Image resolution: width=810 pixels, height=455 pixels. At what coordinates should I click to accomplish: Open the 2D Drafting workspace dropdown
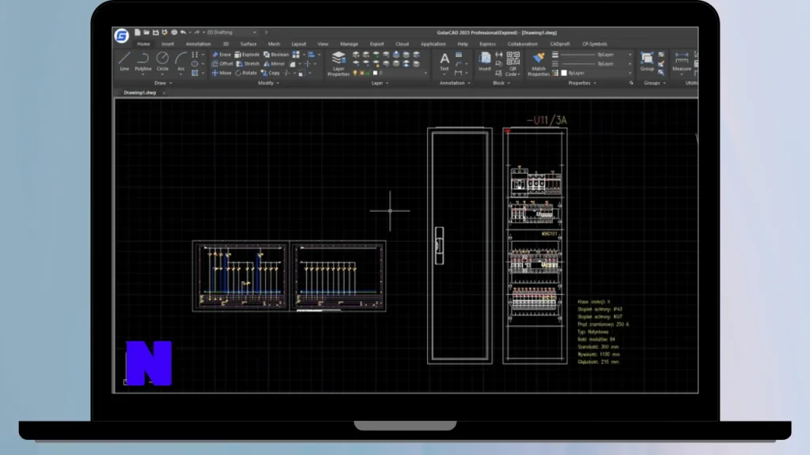pyautogui.click(x=231, y=32)
